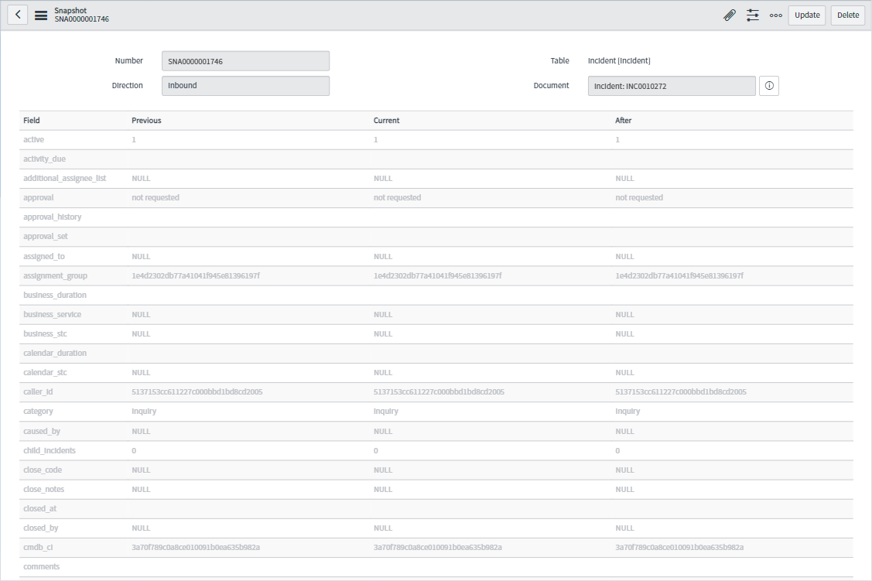The height and width of the screenshot is (581, 872).
Task: Sort by the After column header
Action: (x=624, y=120)
